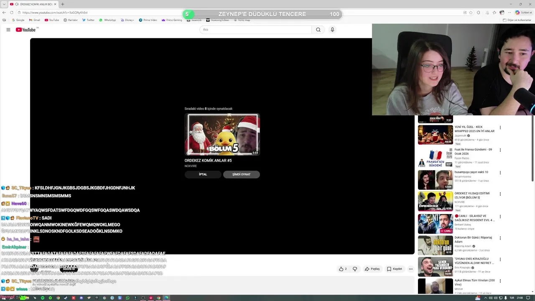535x301 pixels.
Task: Open the Gmail bookmark
Action: click(x=35, y=20)
